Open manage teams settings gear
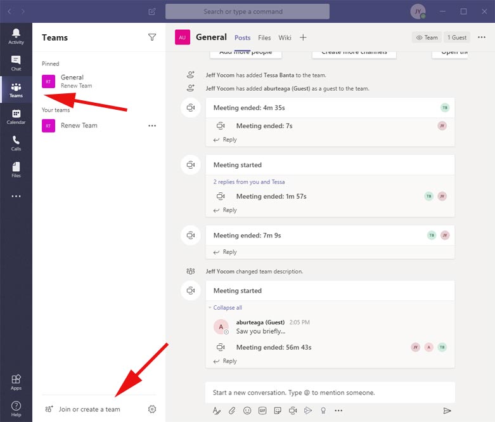The width and height of the screenshot is (495, 422). click(x=152, y=409)
